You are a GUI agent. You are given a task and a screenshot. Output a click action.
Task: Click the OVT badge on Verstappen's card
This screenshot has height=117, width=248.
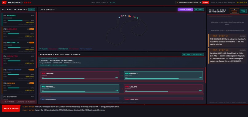[32, 70]
